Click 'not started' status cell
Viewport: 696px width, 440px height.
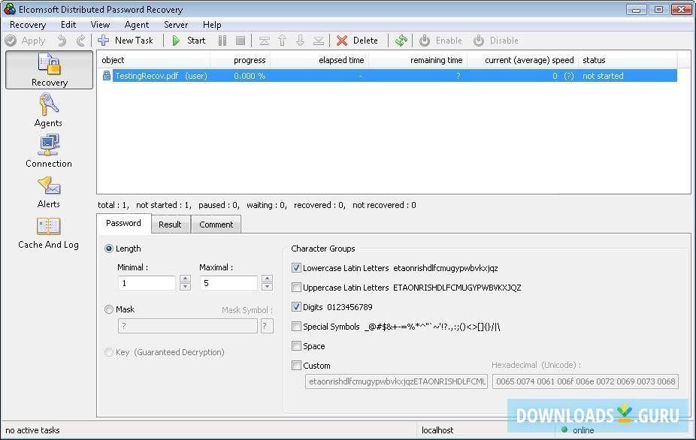pyautogui.click(x=603, y=76)
